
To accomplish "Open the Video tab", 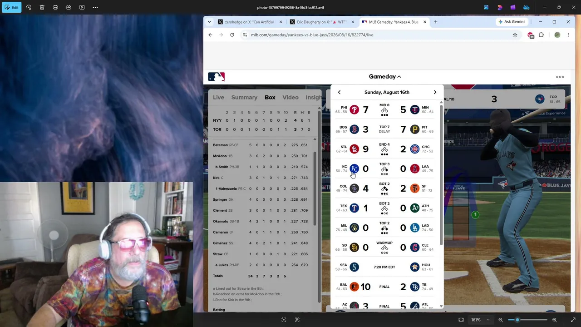I will [x=290, y=97].
